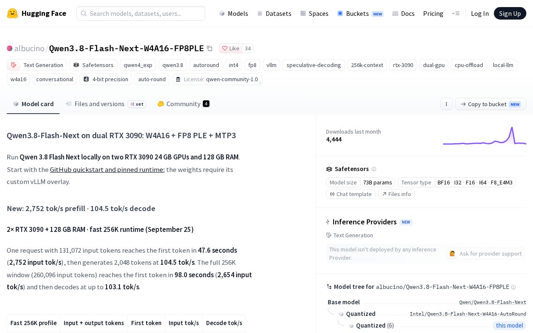533x333 pixels.
Task: Click the Hugging Face logo
Action: [36, 13]
